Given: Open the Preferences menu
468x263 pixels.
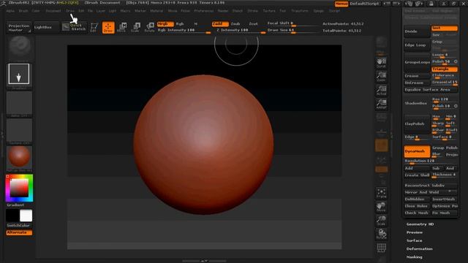Looking at the screenshot, I should coord(204,11).
